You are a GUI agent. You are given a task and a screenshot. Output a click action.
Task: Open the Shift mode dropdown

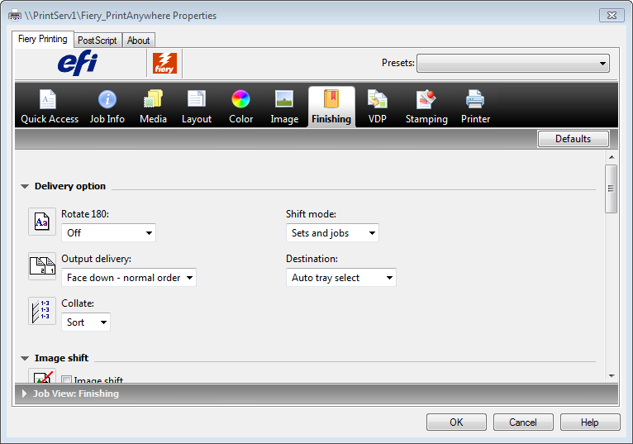click(x=332, y=233)
